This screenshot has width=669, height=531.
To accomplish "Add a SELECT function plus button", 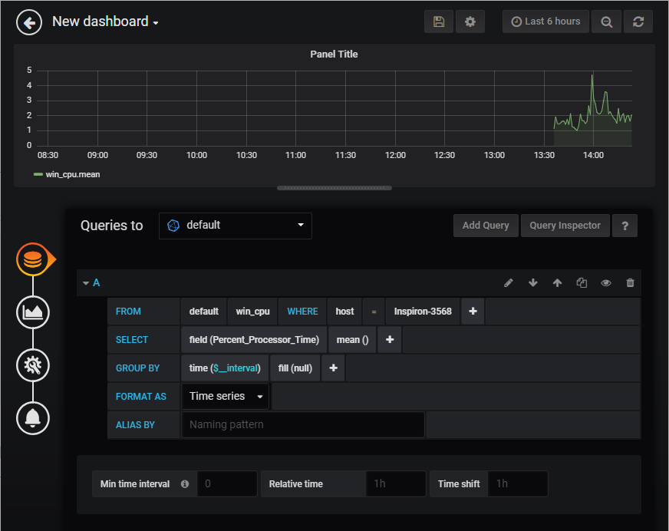I will tap(390, 340).
